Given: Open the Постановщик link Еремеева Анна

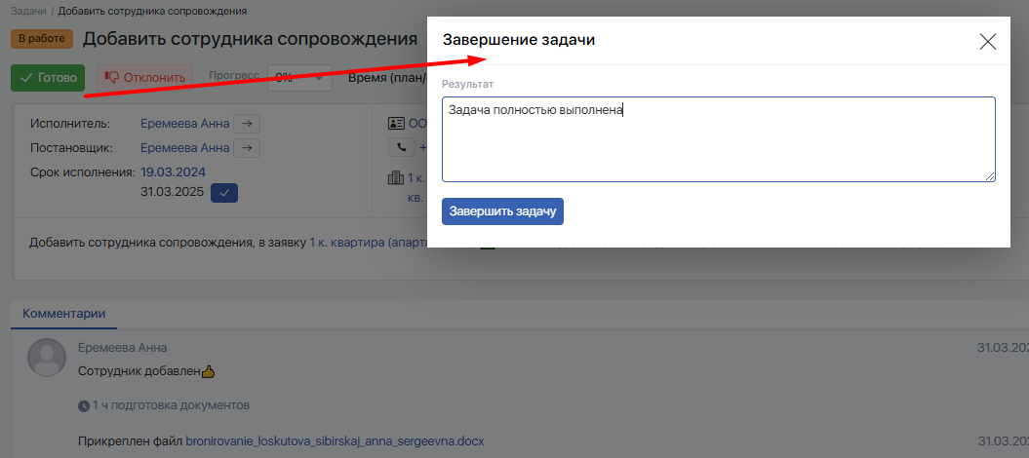Looking at the screenshot, I should point(185,148).
